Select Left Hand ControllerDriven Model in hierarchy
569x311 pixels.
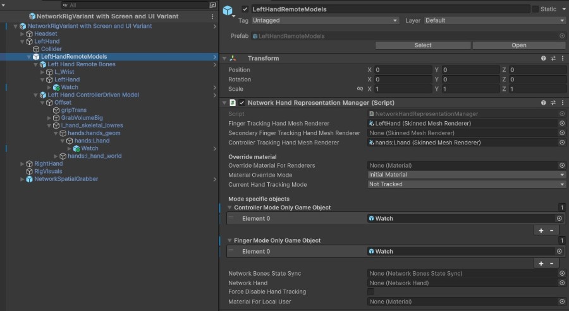coord(94,95)
